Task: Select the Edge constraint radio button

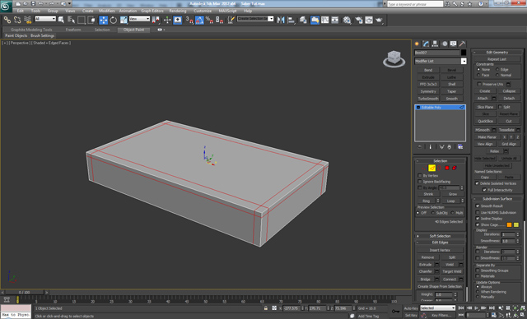Action: tap(497, 69)
